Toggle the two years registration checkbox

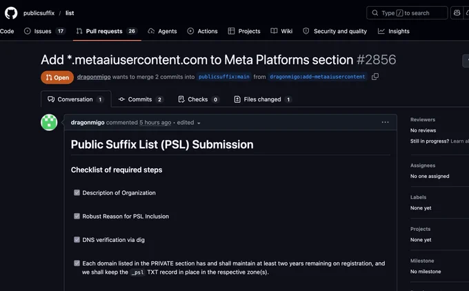pyautogui.click(x=77, y=263)
